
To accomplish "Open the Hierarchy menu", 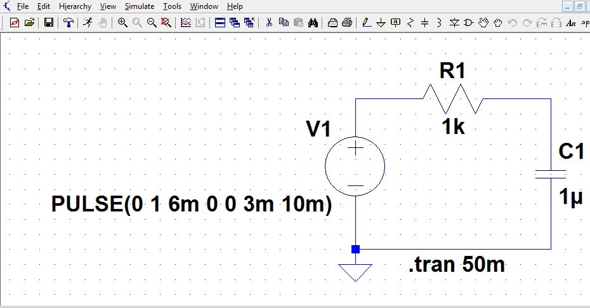I will click(75, 6).
